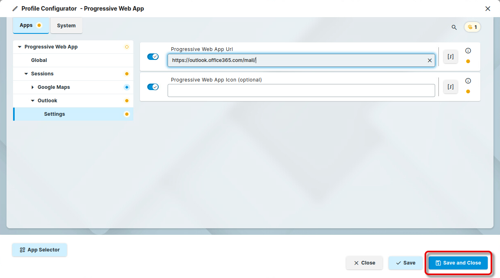This screenshot has width=500, height=278.
Task: Switch to the System tab
Action: 66,26
